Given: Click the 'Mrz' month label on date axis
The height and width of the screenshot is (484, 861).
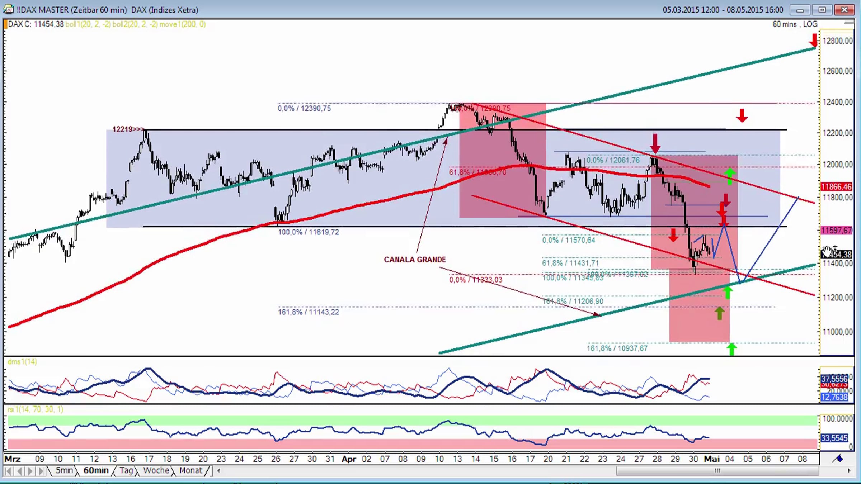Looking at the screenshot, I should [x=13, y=459].
